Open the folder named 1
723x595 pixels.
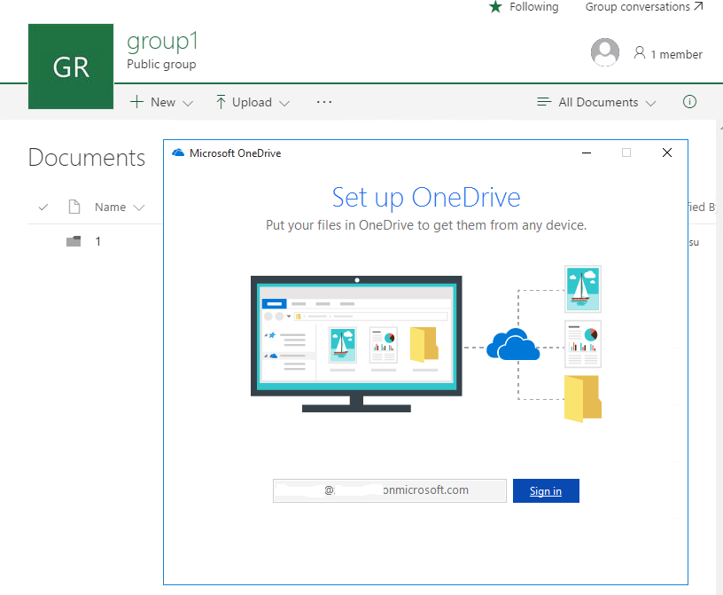click(97, 241)
